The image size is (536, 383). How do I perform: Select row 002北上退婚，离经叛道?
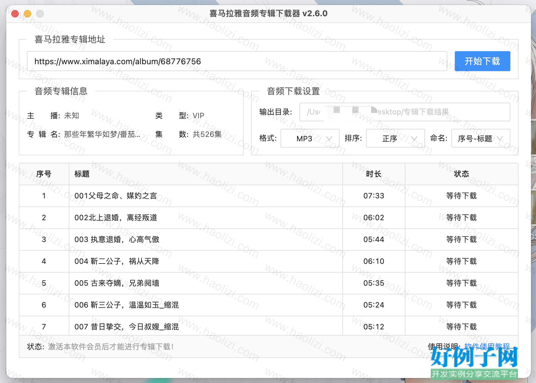[269, 218]
